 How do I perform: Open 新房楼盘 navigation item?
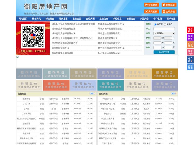point(50,19)
